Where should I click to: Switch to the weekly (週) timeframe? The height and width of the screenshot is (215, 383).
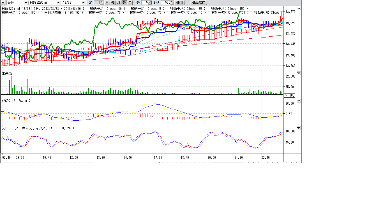click(113, 3)
